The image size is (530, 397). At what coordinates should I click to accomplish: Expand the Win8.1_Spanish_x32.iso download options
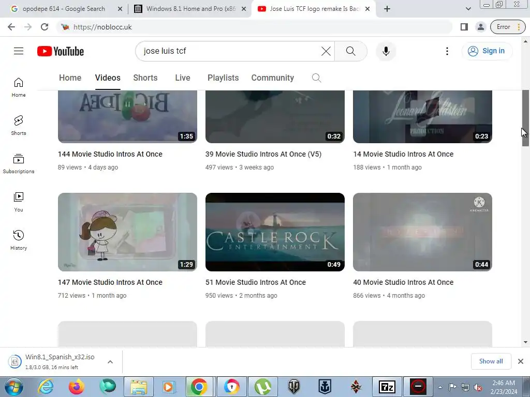[x=110, y=362]
